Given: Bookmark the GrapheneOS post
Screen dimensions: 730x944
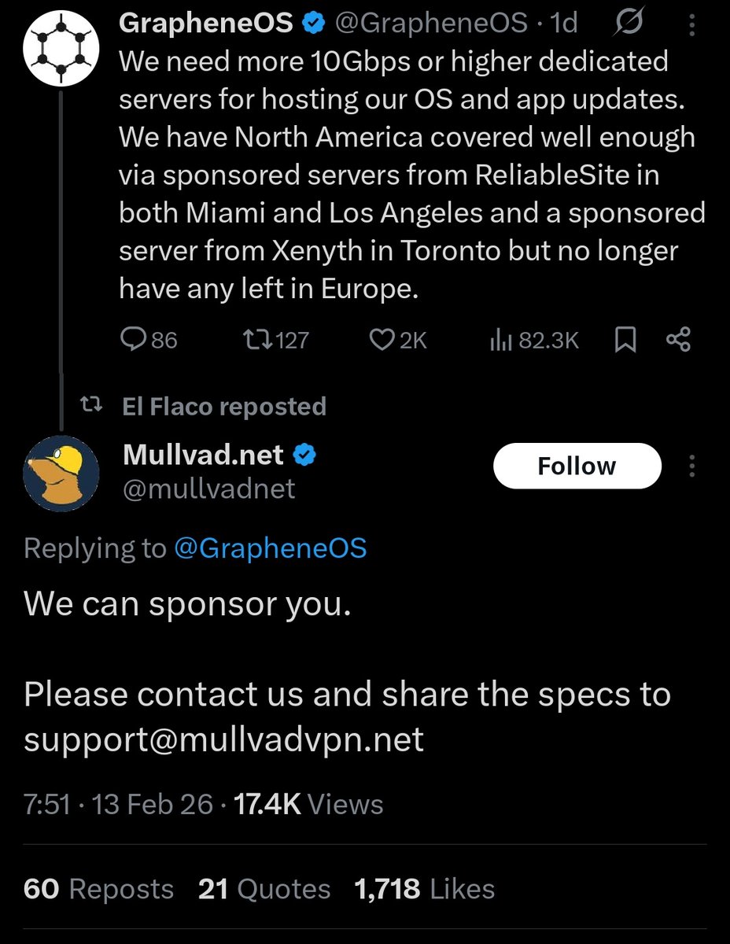Looking at the screenshot, I should 625,340.
